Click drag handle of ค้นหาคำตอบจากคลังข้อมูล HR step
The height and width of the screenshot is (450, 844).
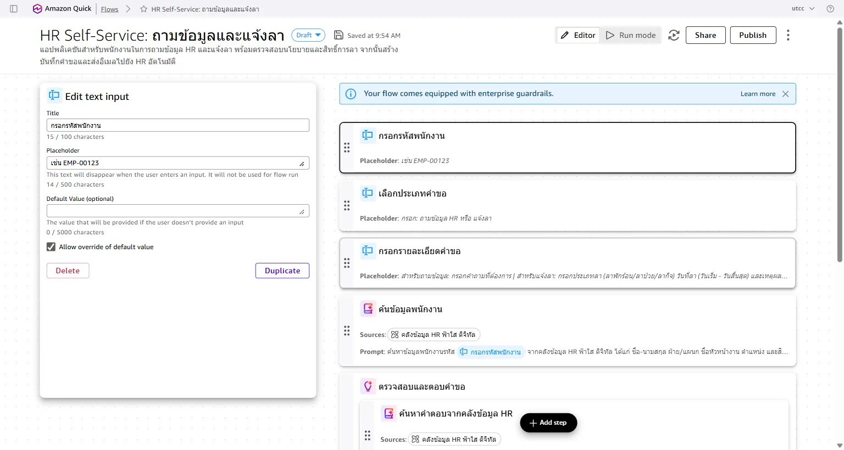[x=368, y=436]
